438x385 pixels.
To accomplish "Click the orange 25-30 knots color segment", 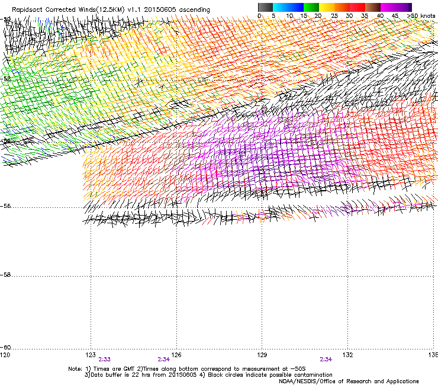I will 342,7.
